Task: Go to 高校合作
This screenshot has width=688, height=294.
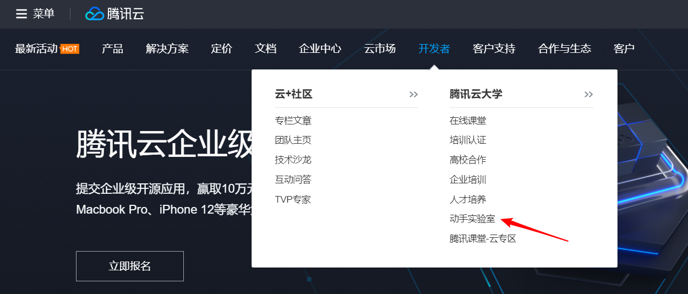Action: 468,160
